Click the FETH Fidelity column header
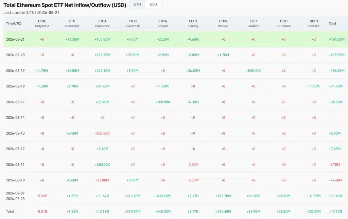 [x=193, y=23]
